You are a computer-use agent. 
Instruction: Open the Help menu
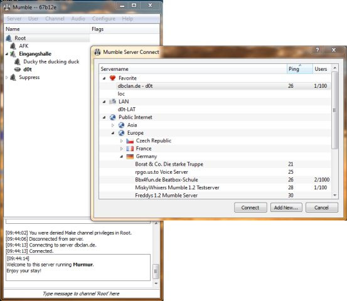[127, 19]
